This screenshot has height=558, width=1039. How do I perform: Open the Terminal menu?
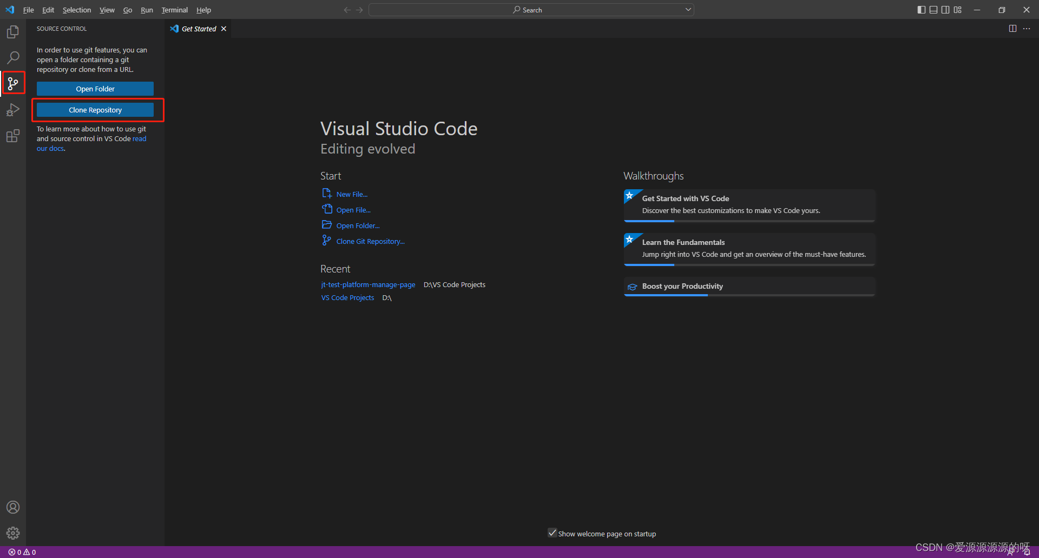pos(175,10)
